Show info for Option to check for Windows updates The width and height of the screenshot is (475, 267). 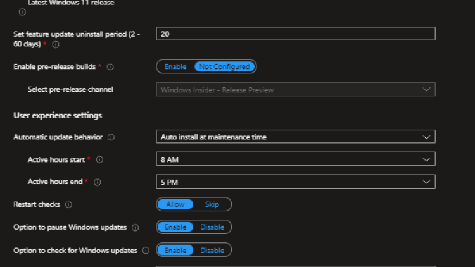click(146, 251)
